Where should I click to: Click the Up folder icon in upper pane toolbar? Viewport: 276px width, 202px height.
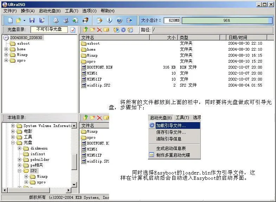pos(85,30)
